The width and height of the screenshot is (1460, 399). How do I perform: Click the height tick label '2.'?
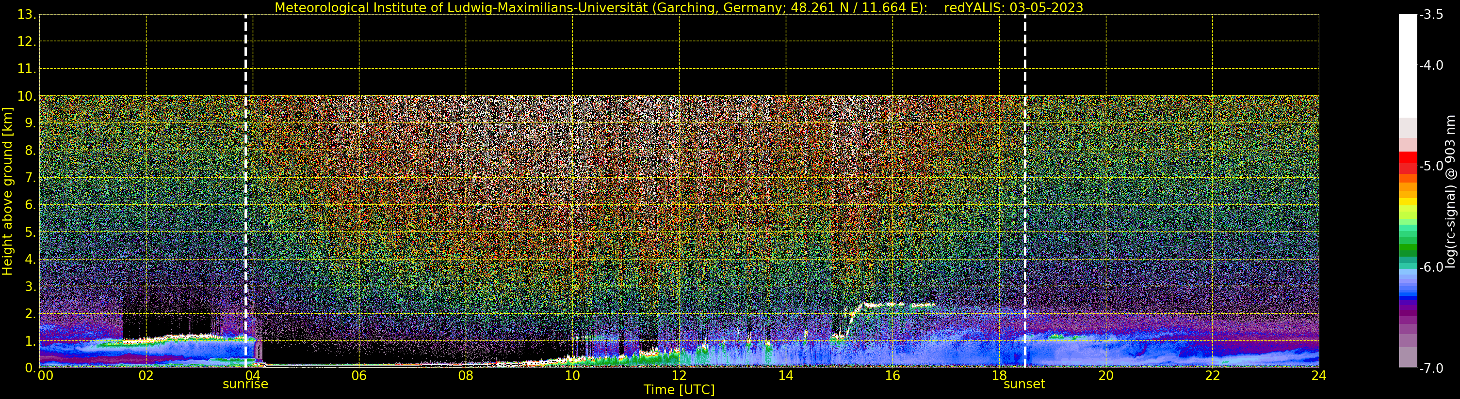[30, 314]
